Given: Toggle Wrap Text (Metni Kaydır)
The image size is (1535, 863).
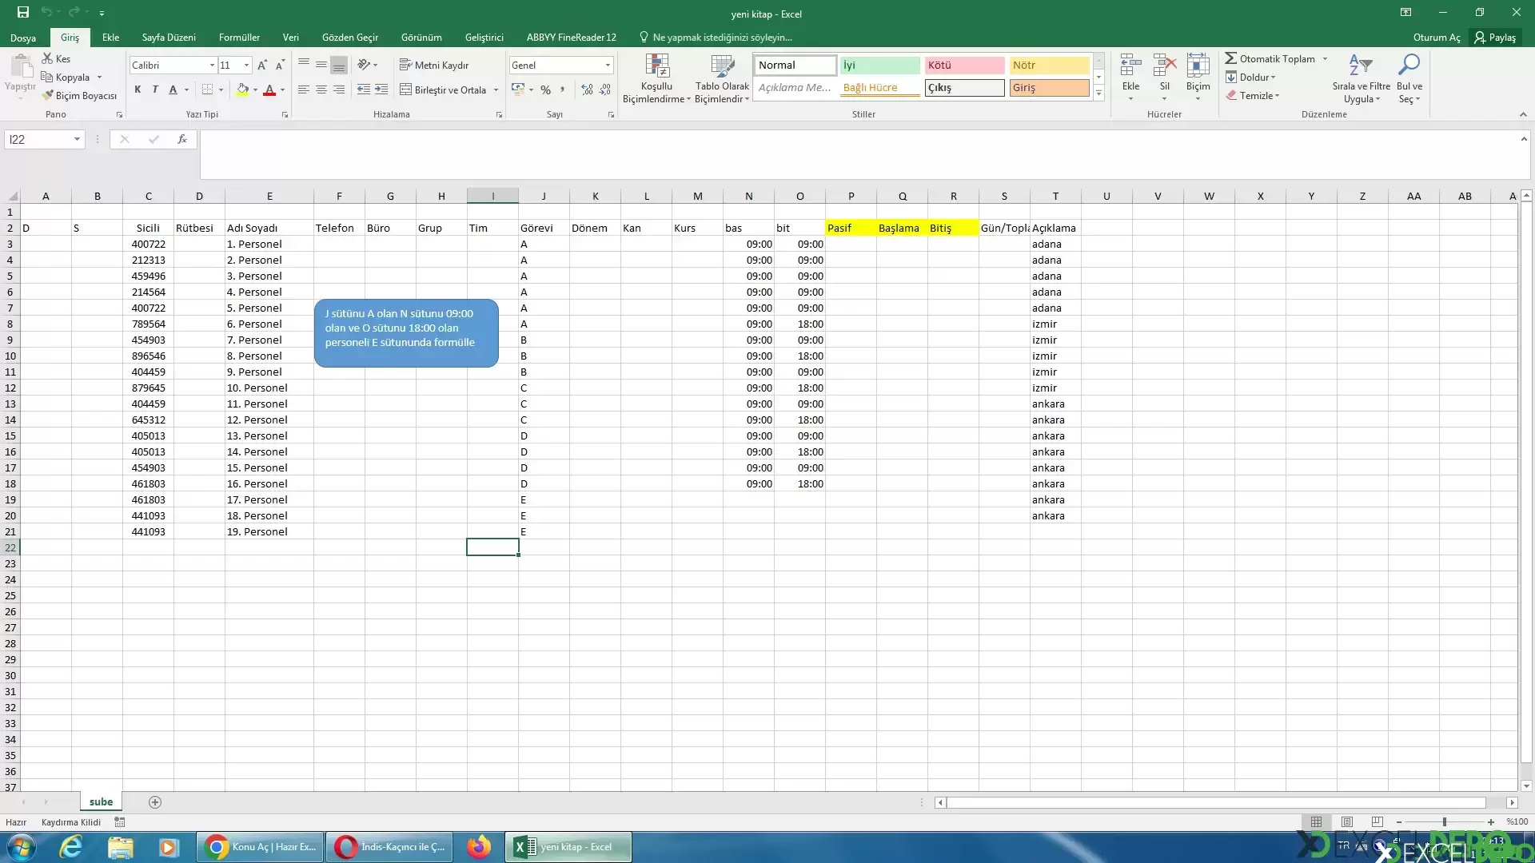Looking at the screenshot, I should (x=434, y=65).
